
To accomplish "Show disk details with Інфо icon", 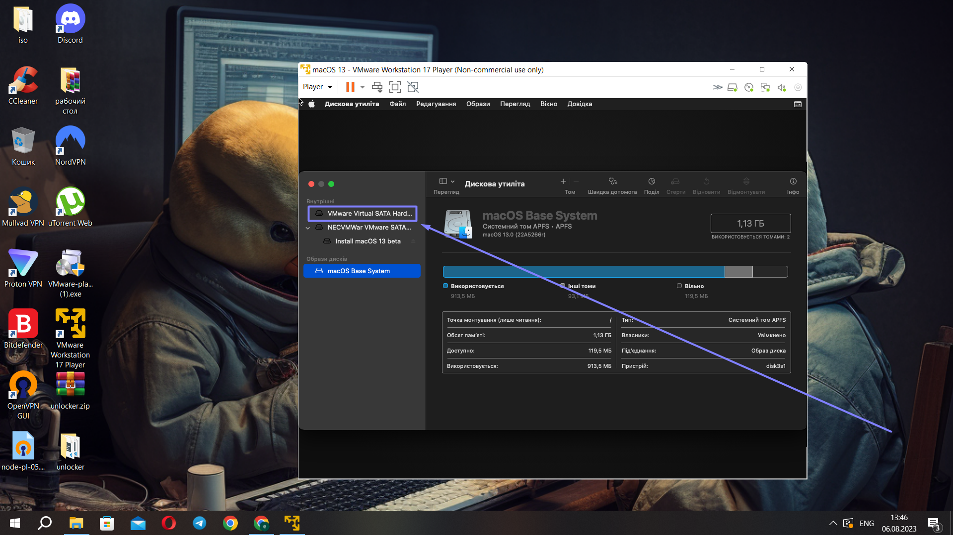I will [793, 185].
